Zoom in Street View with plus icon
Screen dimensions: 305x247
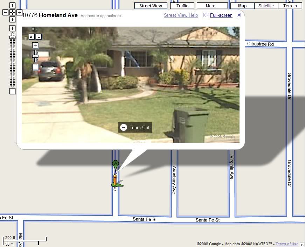(x=35, y=45)
